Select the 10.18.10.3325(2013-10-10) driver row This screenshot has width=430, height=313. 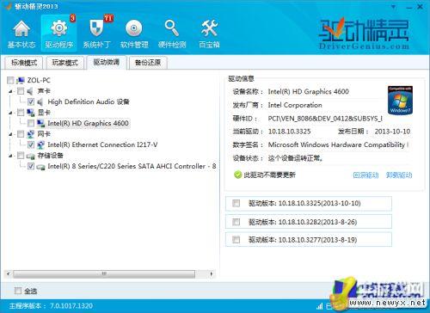pyautogui.click(x=309, y=204)
